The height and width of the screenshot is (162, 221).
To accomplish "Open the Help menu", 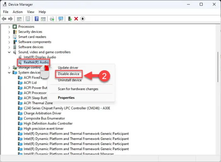I will click(x=42, y=12).
